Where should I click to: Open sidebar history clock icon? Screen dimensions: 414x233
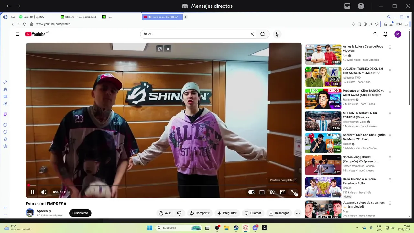pos(5,132)
